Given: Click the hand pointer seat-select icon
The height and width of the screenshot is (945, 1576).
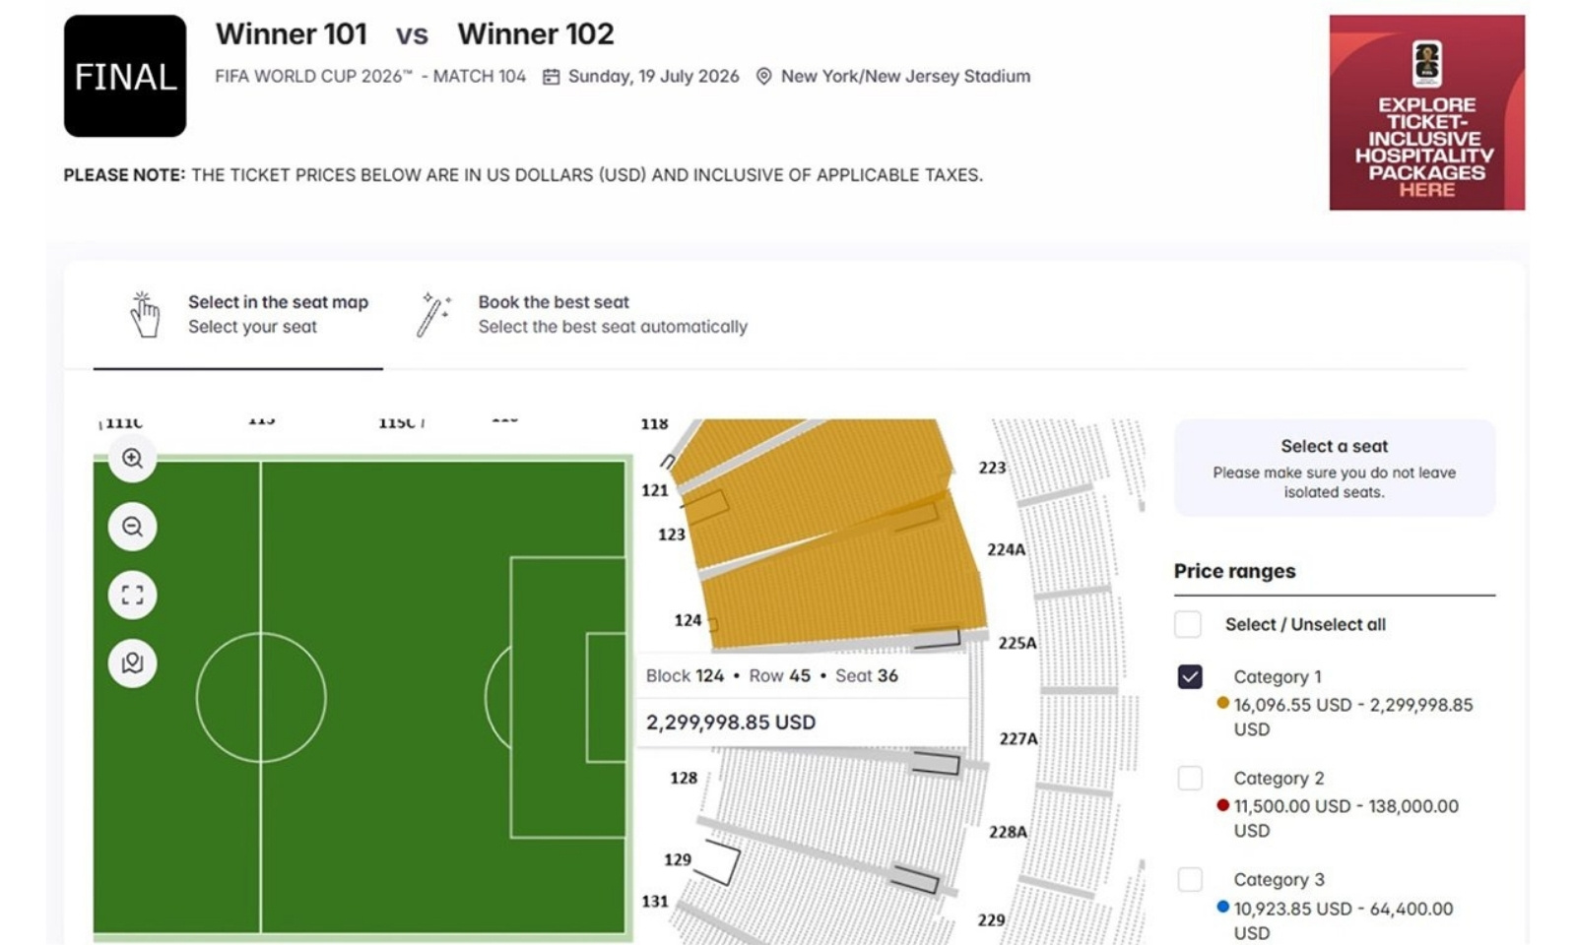Looking at the screenshot, I should click(x=144, y=314).
